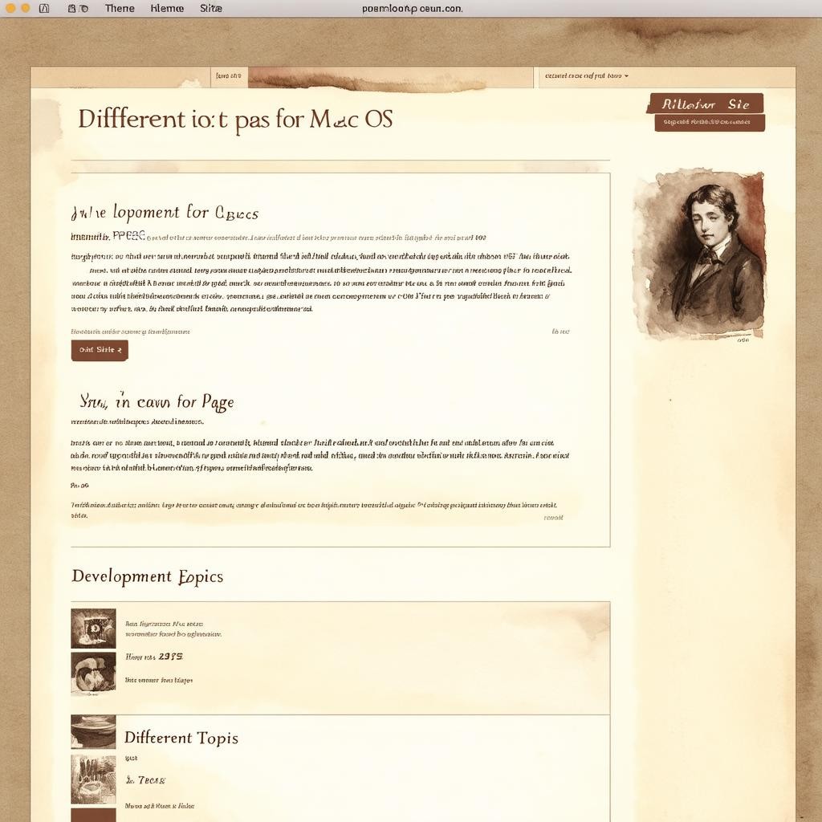This screenshot has height=822, width=822.
Task: Click the second thumbnail under Development Topics
Action: [93, 673]
